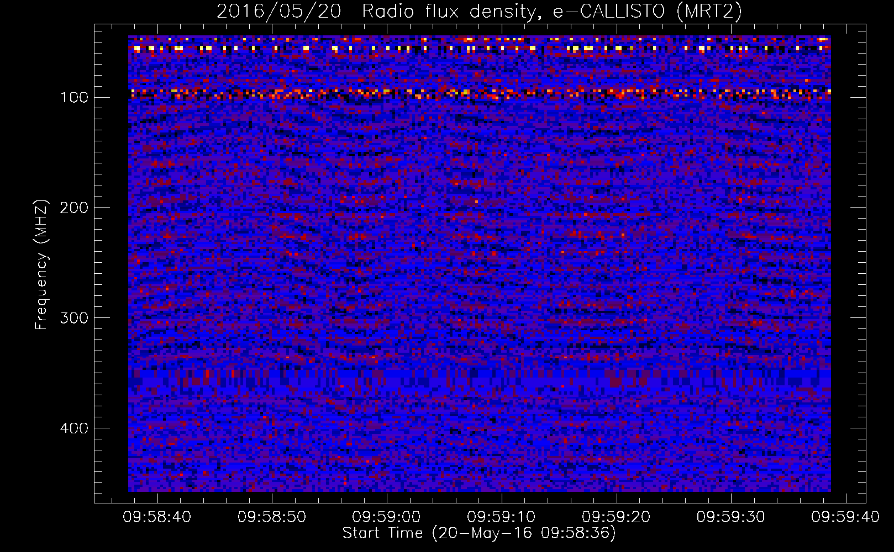Click the 400 frequency tick label
Image resolution: width=894 pixels, height=552 pixels.
point(75,428)
